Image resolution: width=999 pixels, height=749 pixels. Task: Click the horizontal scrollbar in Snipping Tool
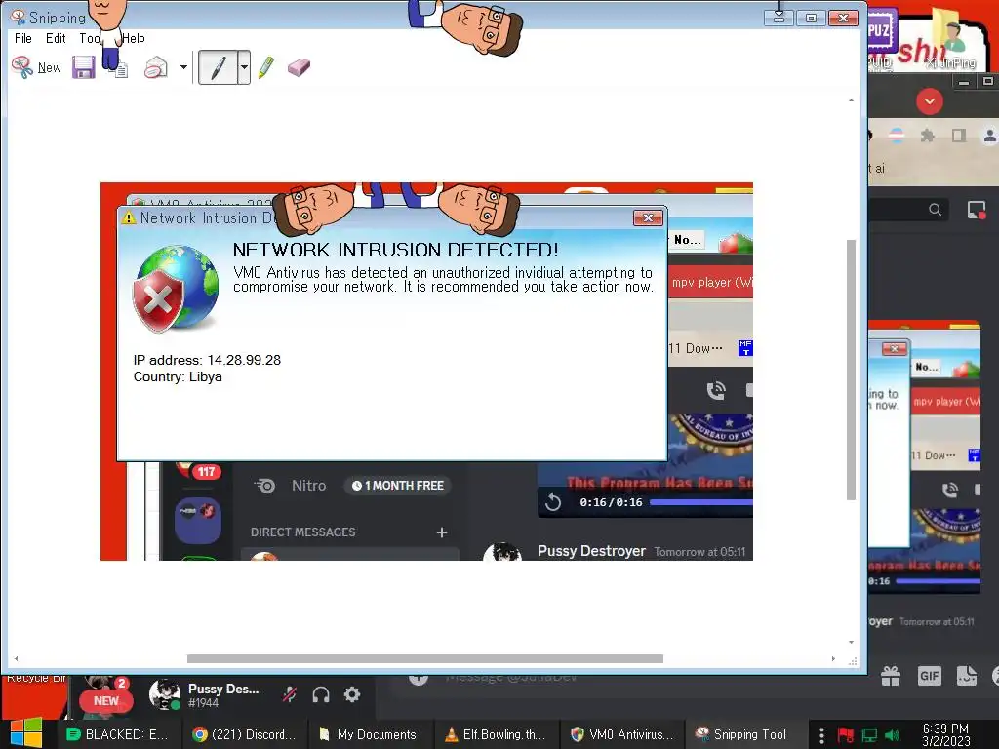pos(425,658)
